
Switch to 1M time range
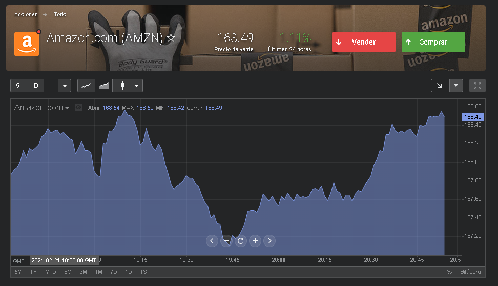tap(98, 272)
